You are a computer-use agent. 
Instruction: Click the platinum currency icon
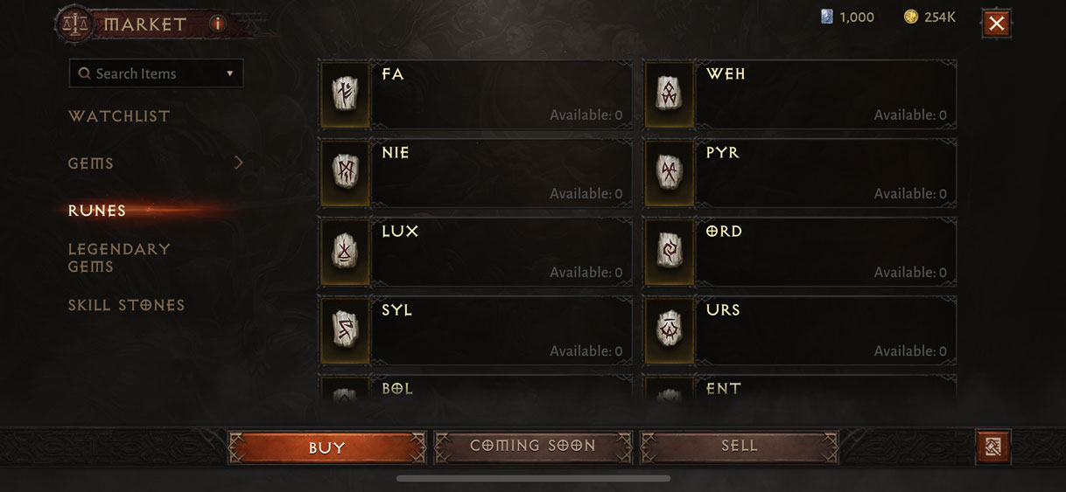826,17
